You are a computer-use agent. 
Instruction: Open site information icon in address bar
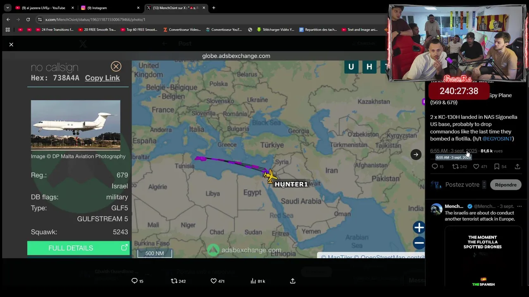[40, 19]
